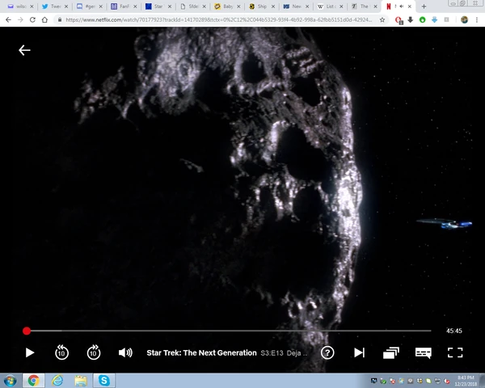Play the Star Trek episode
Screen dimensions: 485x388
point(30,352)
